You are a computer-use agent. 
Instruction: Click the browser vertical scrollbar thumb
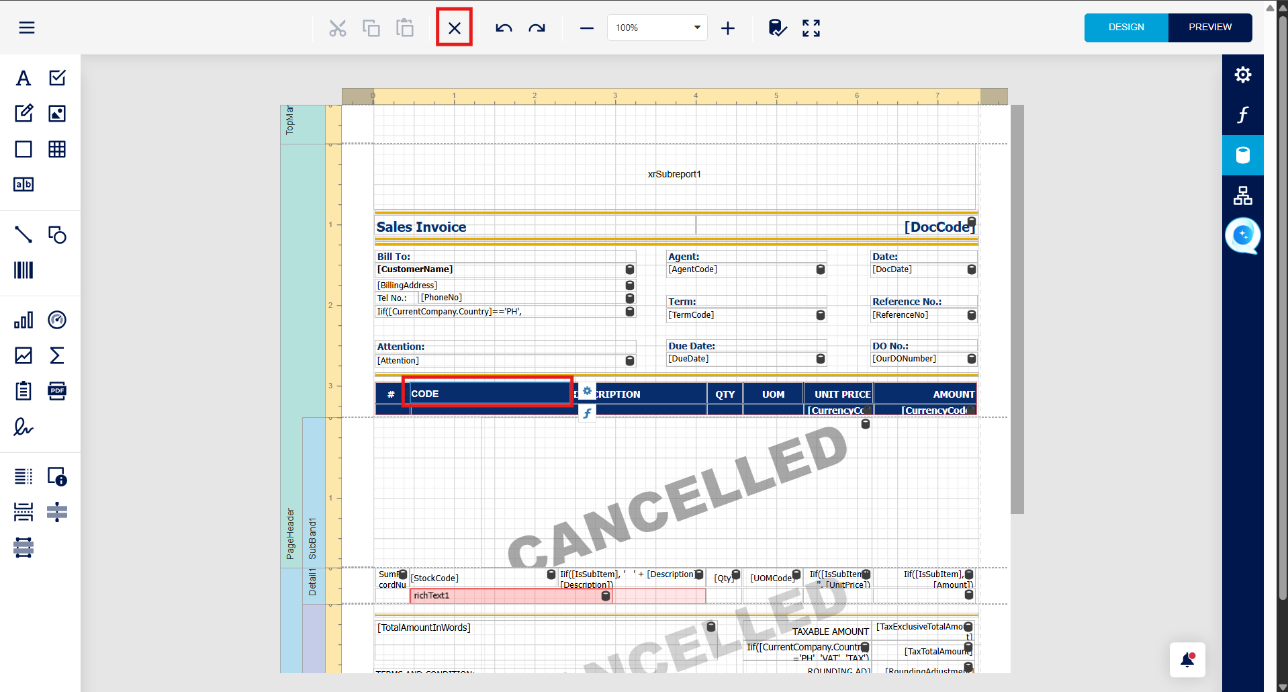[x=1283, y=308]
